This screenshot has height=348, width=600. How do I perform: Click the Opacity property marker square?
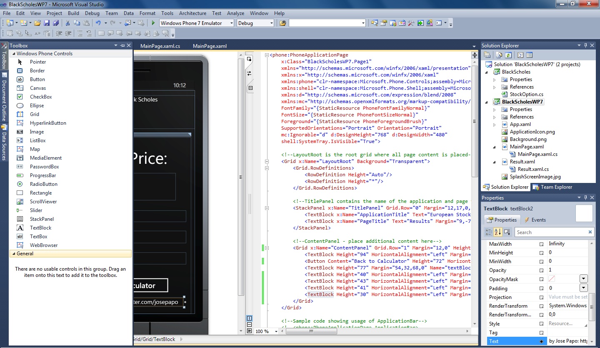point(542,271)
